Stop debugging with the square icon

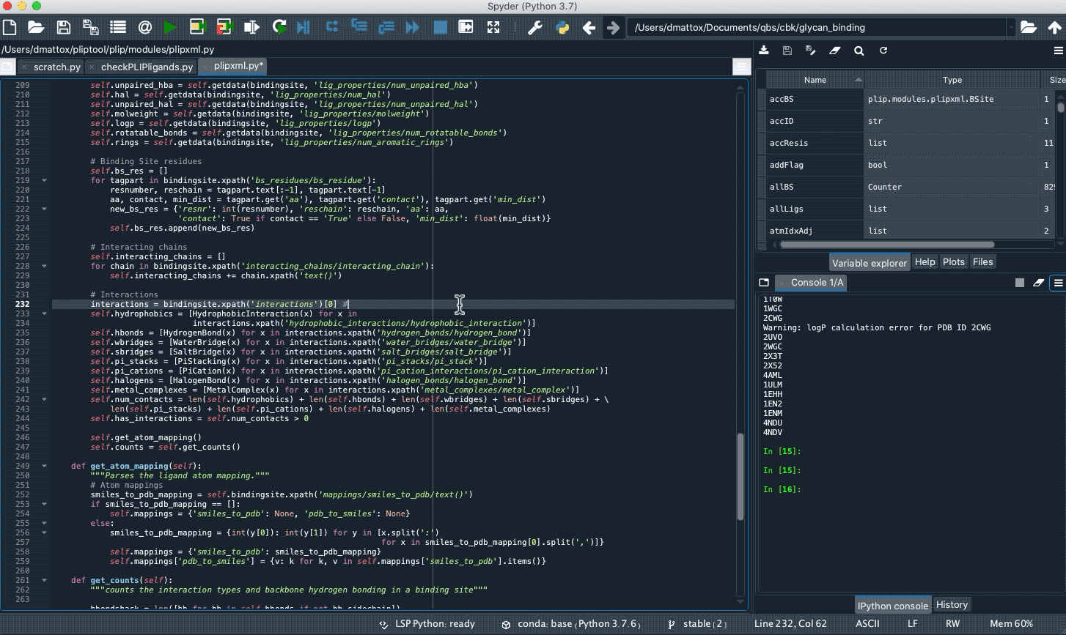point(440,28)
